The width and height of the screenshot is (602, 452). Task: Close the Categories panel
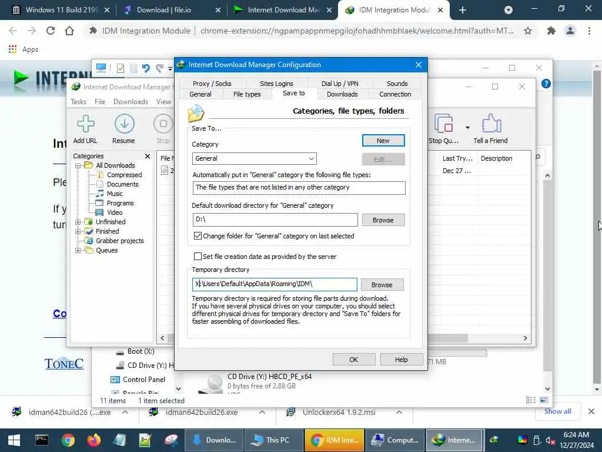(x=148, y=156)
